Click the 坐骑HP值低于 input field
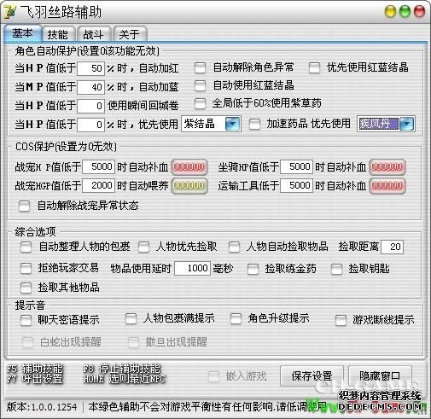This screenshot has width=431, height=419. 296,166
